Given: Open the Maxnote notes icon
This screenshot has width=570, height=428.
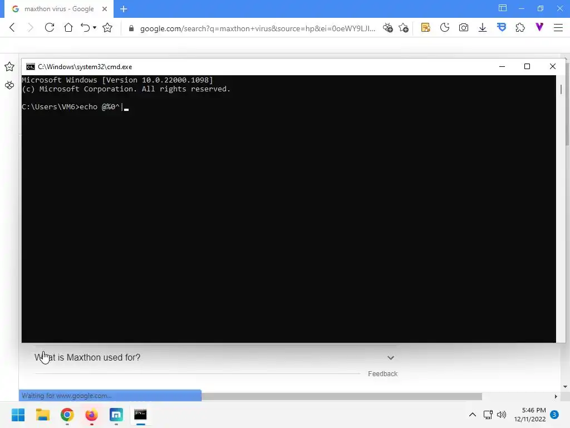Looking at the screenshot, I should [x=426, y=28].
